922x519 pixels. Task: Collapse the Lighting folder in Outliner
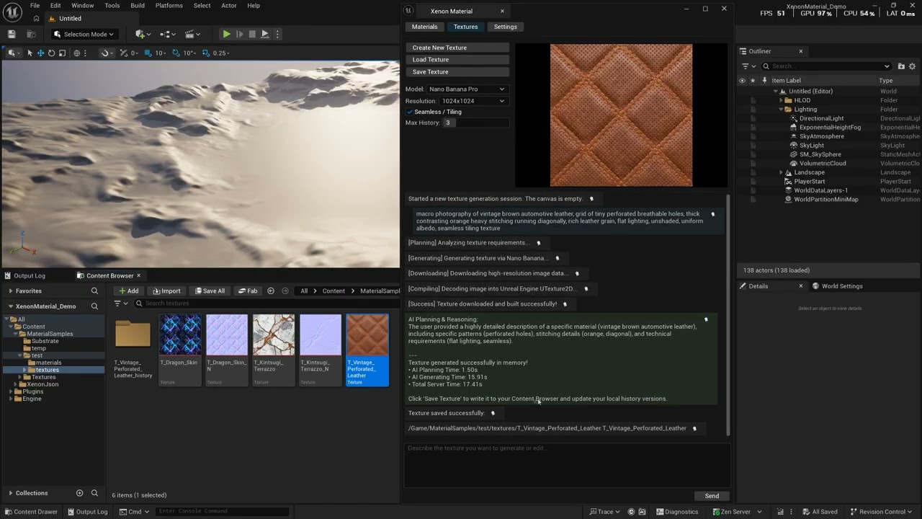point(781,110)
